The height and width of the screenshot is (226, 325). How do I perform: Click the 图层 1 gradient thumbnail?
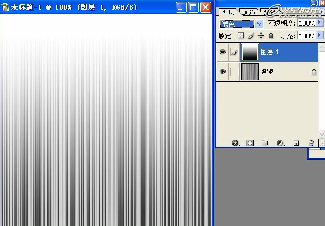tap(249, 52)
